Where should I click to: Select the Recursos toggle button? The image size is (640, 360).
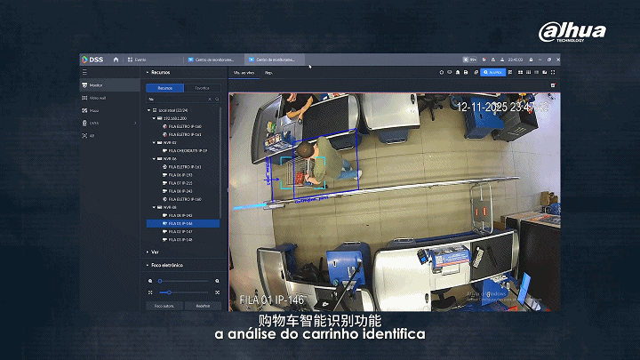(x=165, y=88)
